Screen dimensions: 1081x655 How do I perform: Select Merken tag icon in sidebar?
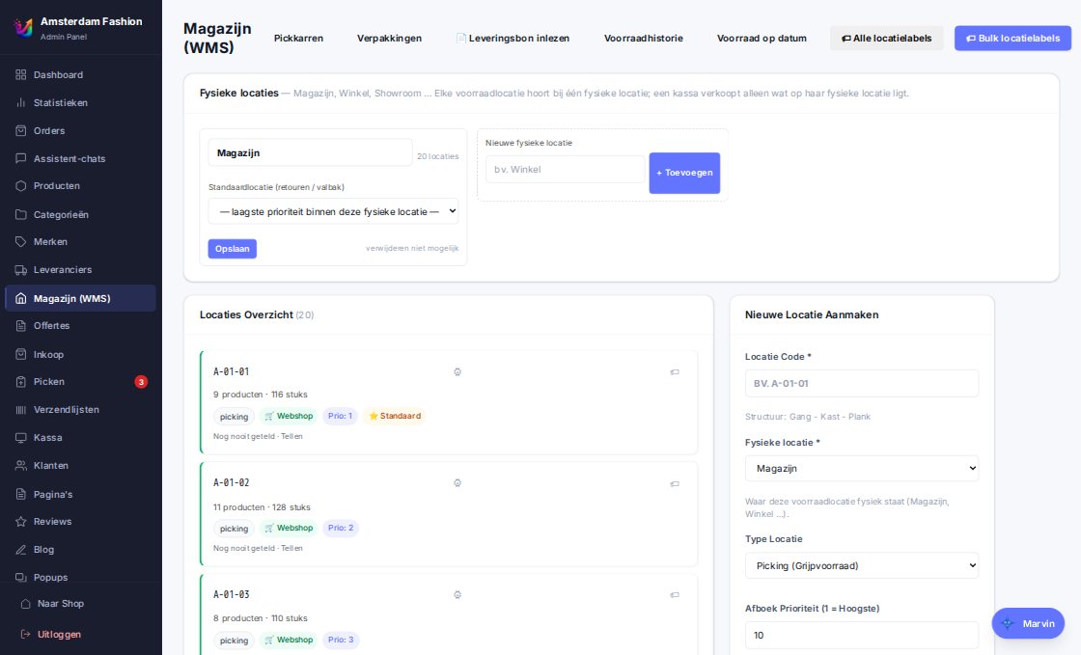tap(20, 242)
